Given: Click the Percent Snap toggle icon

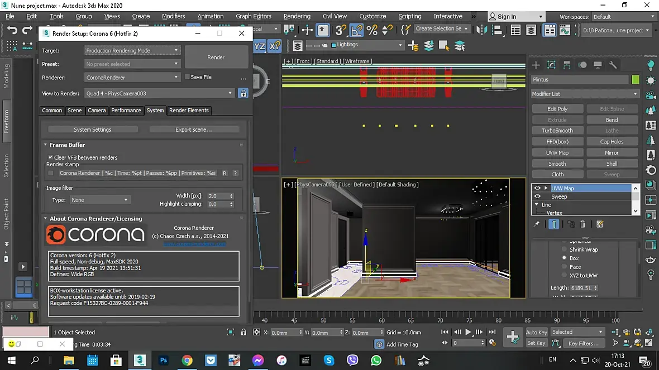Looking at the screenshot, I should pos(372,30).
